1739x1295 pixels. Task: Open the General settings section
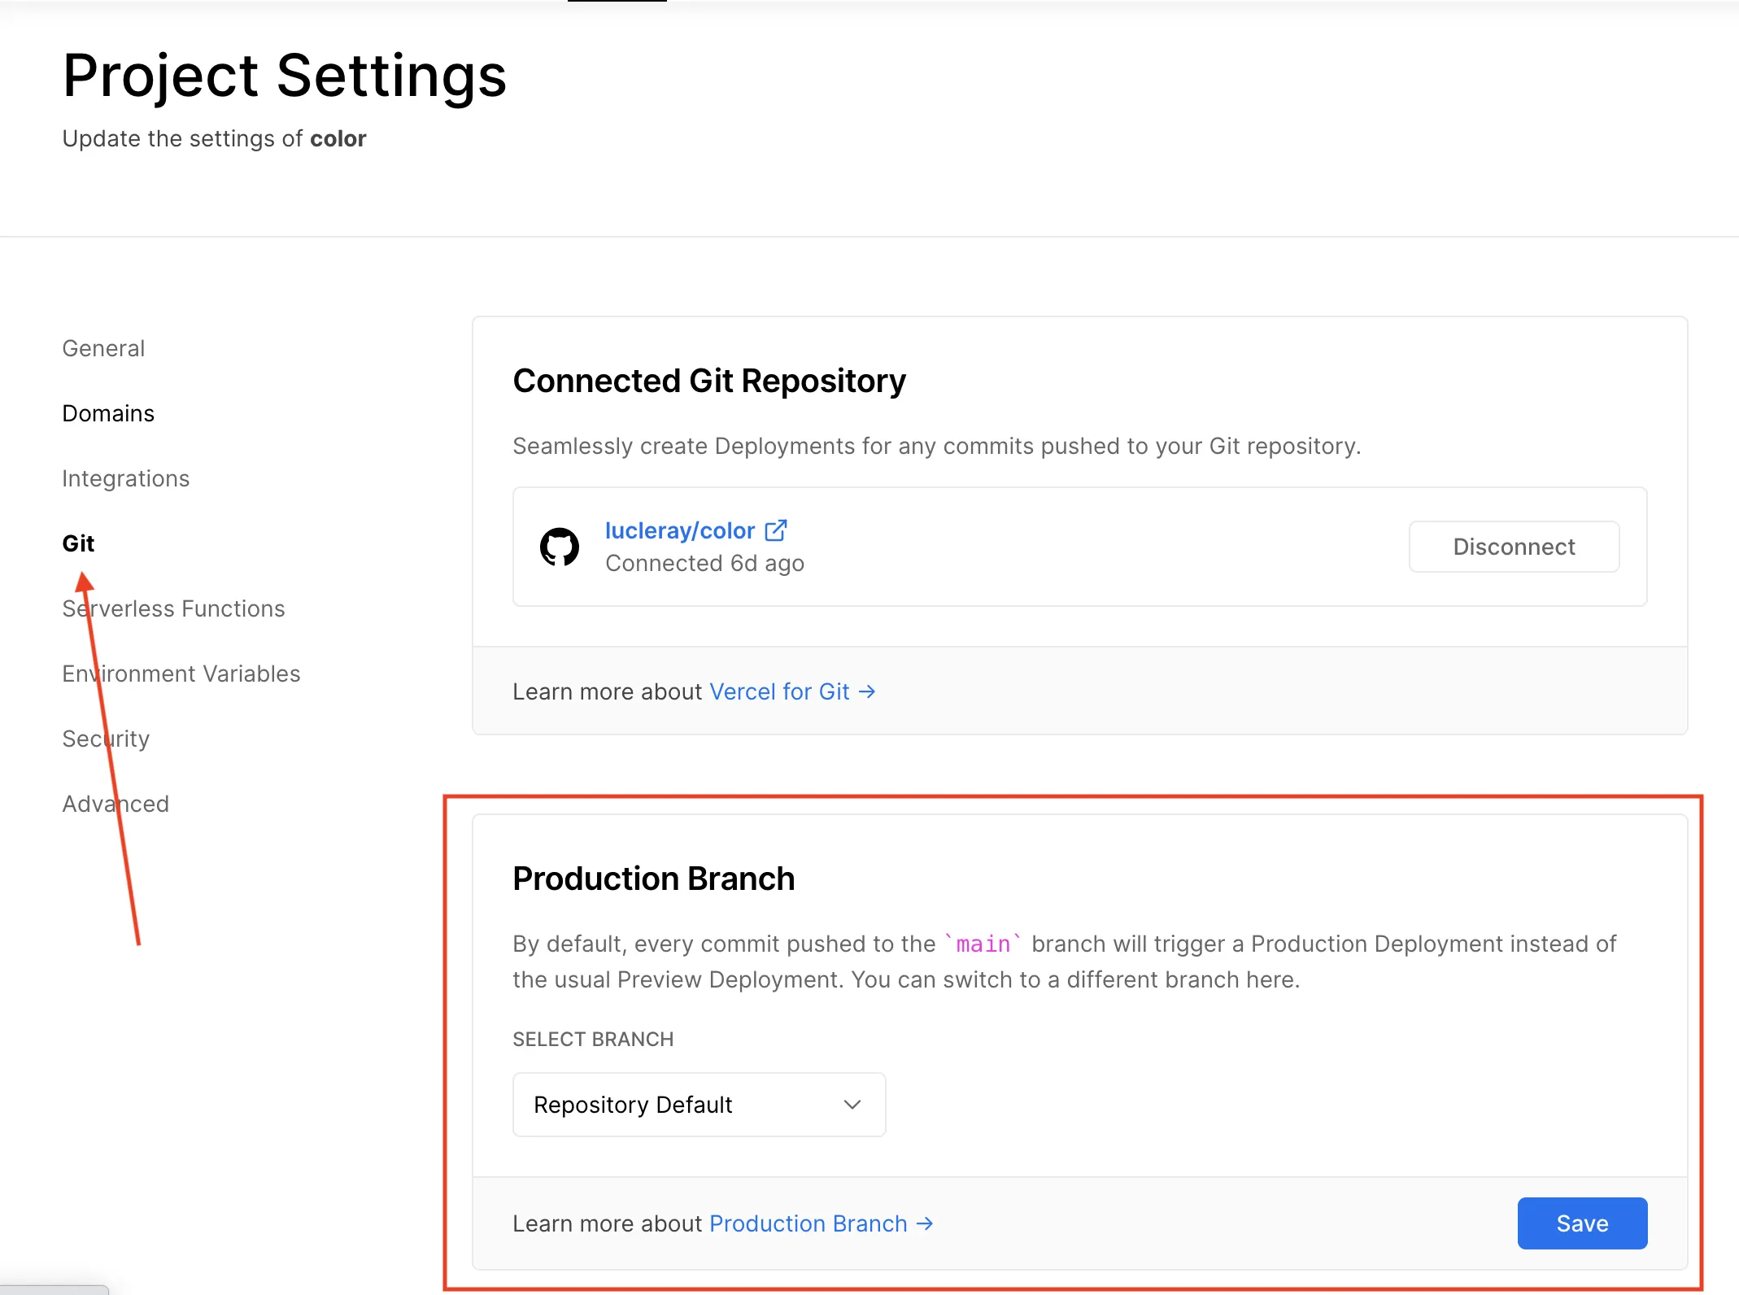coord(103,348)
